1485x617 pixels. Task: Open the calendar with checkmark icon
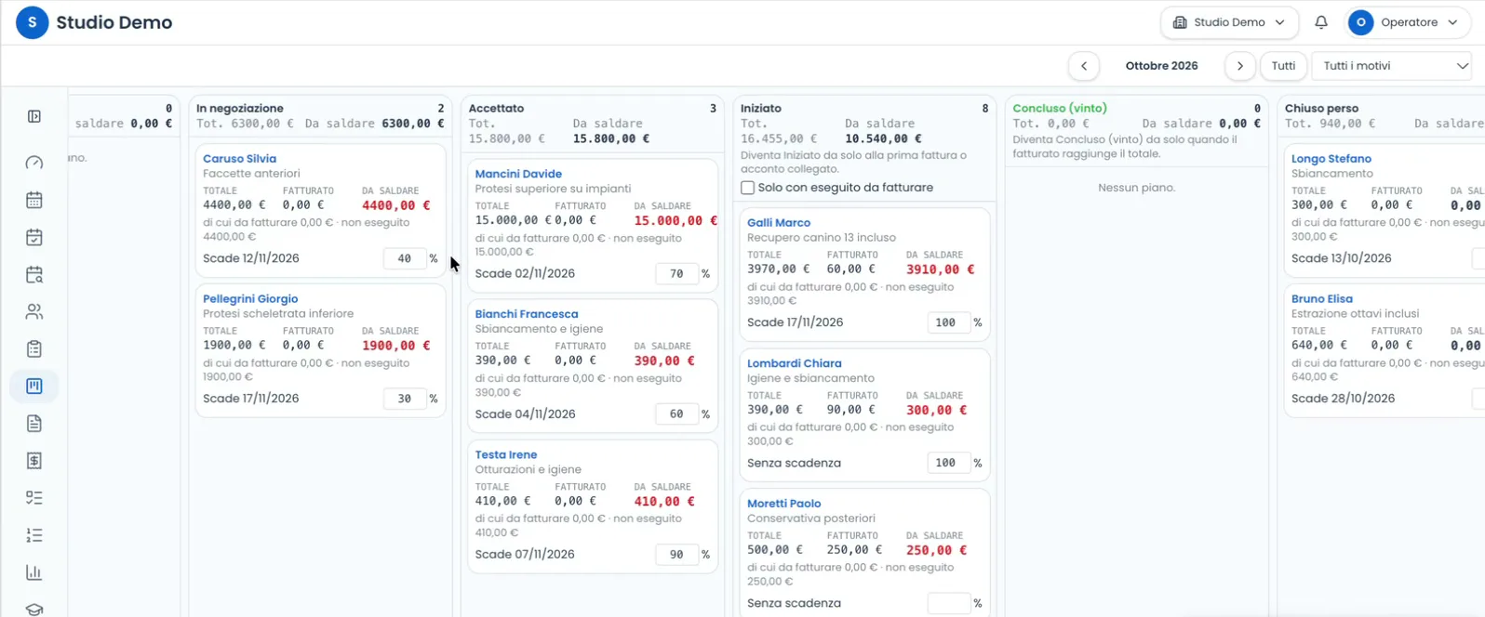[x=34, y=237]
